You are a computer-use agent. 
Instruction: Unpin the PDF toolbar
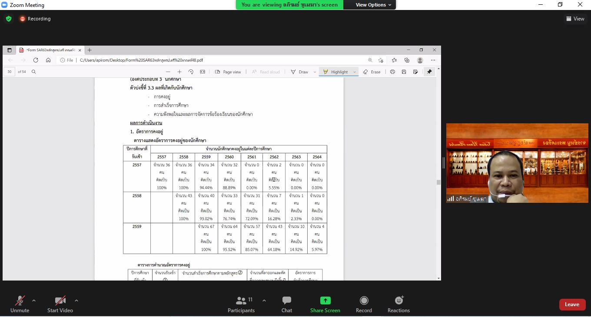click(429, 72)
